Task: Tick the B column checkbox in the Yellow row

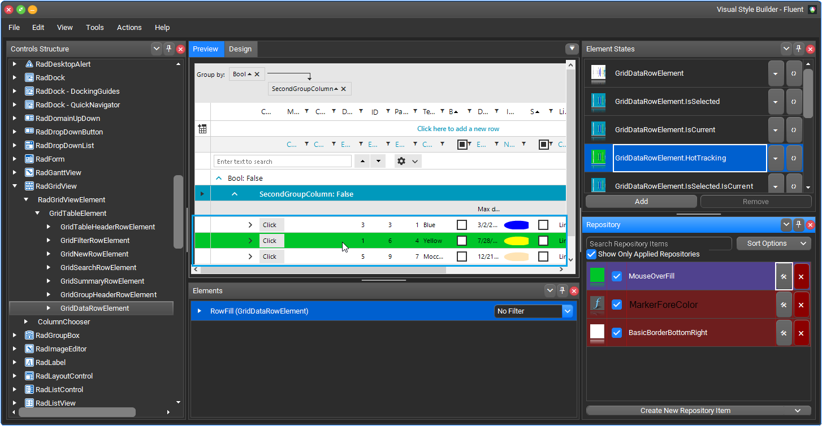Action: [462, 241]
